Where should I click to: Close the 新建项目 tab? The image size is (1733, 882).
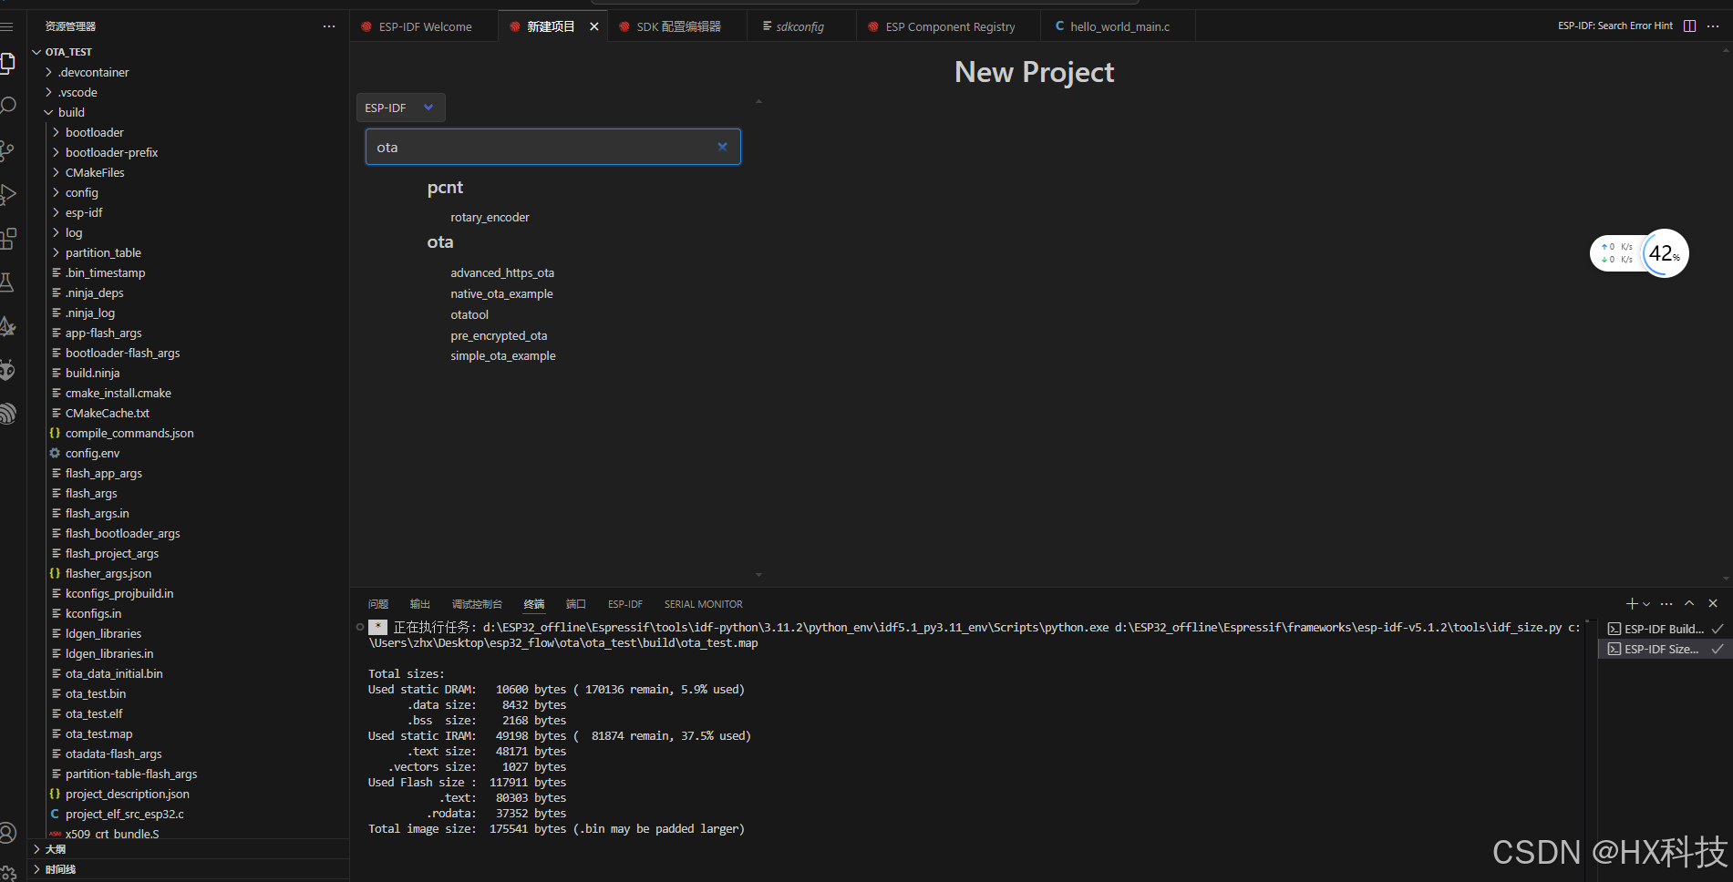pos(594,26)
